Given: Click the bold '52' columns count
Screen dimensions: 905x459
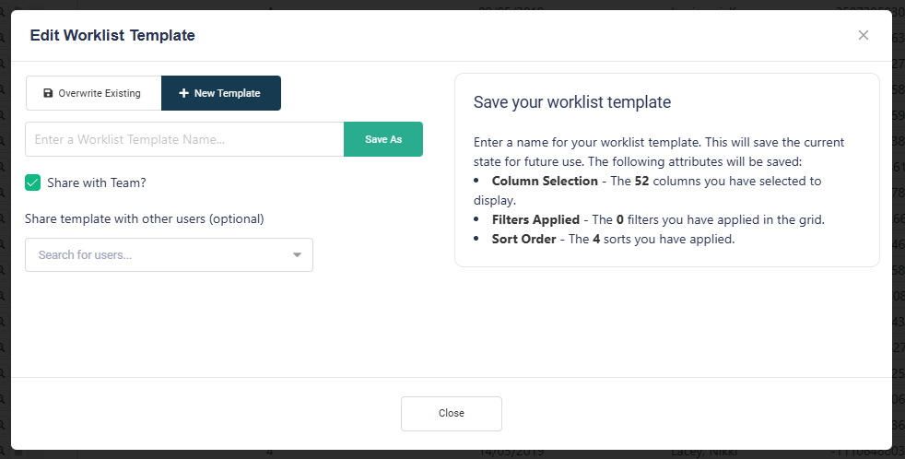Looking at the screenshot, I should [643, 181].
